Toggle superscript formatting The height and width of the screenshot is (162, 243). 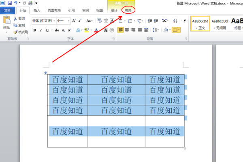[69, 30]
